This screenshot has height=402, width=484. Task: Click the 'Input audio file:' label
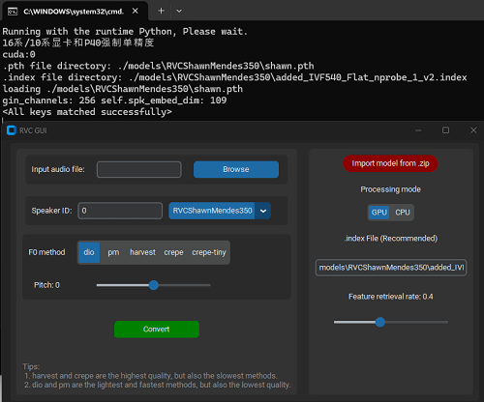[x=58, y=169]
